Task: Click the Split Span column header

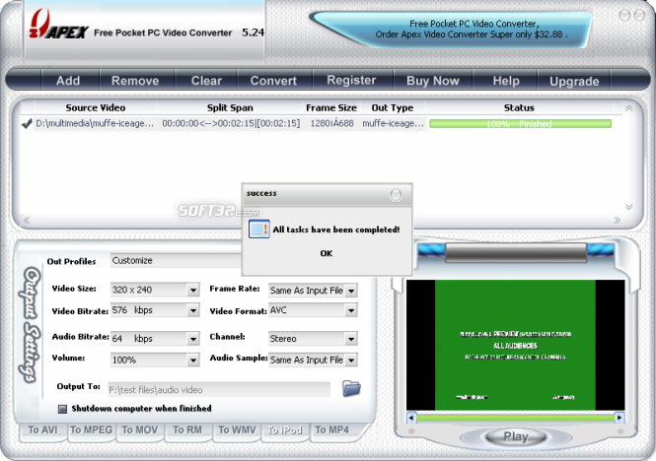Action: pyautogui.click(x=230, y=107)
